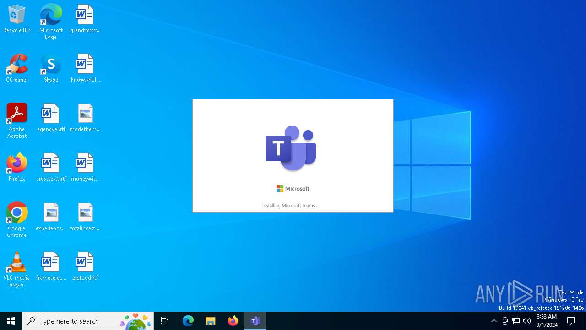Open Edge from the taskbar
Viewport: 586px width, 330px height.
coord(188,321)
